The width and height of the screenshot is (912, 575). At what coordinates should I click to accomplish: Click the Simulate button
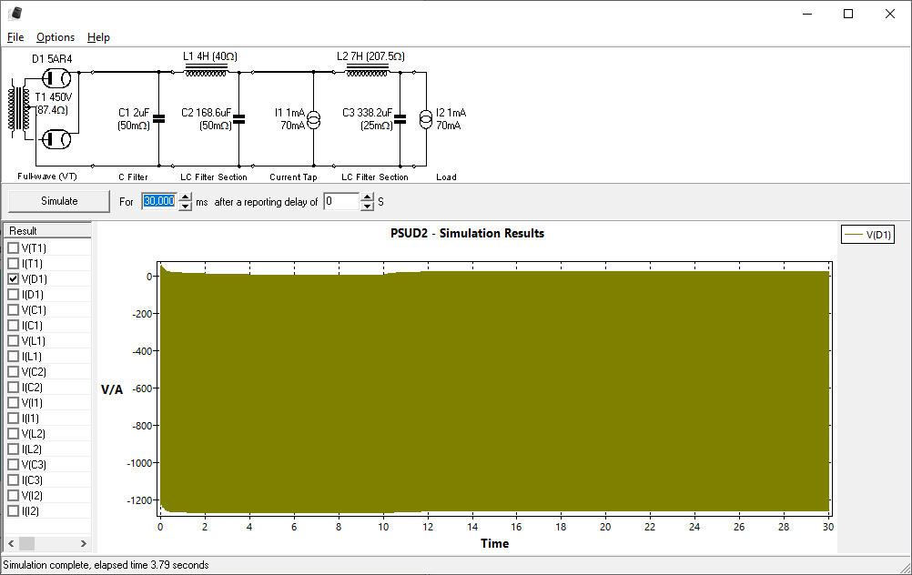(59, 200)
